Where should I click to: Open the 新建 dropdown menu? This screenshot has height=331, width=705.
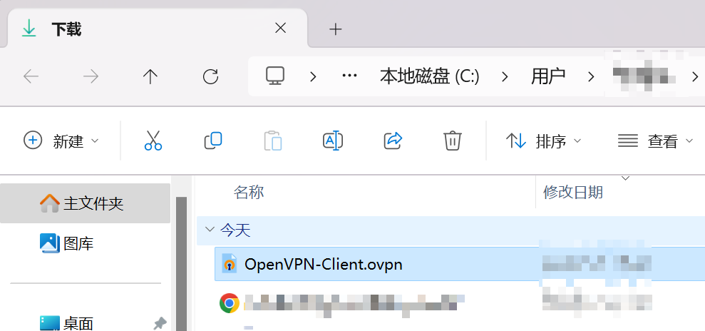(61, 141)
